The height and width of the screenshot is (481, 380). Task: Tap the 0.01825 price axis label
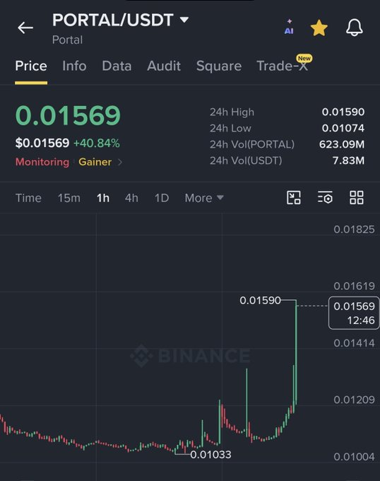[354, 229]
